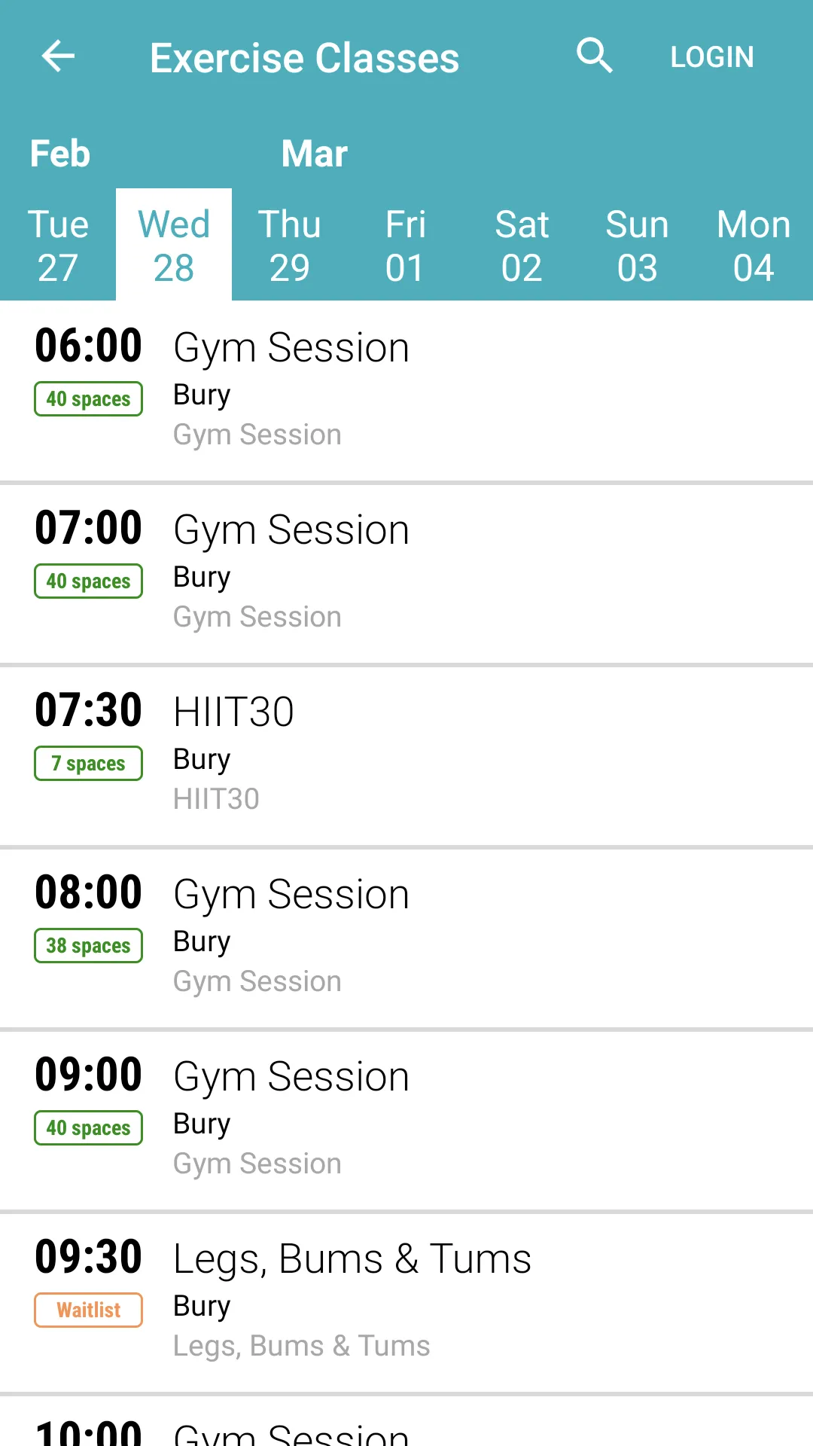Switch to Thu 29 date tab

290,246
